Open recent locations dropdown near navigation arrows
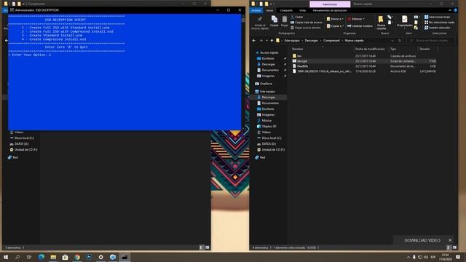Viewport: 466px width, 262px height. pyautogui.click(x=266, y=41)
